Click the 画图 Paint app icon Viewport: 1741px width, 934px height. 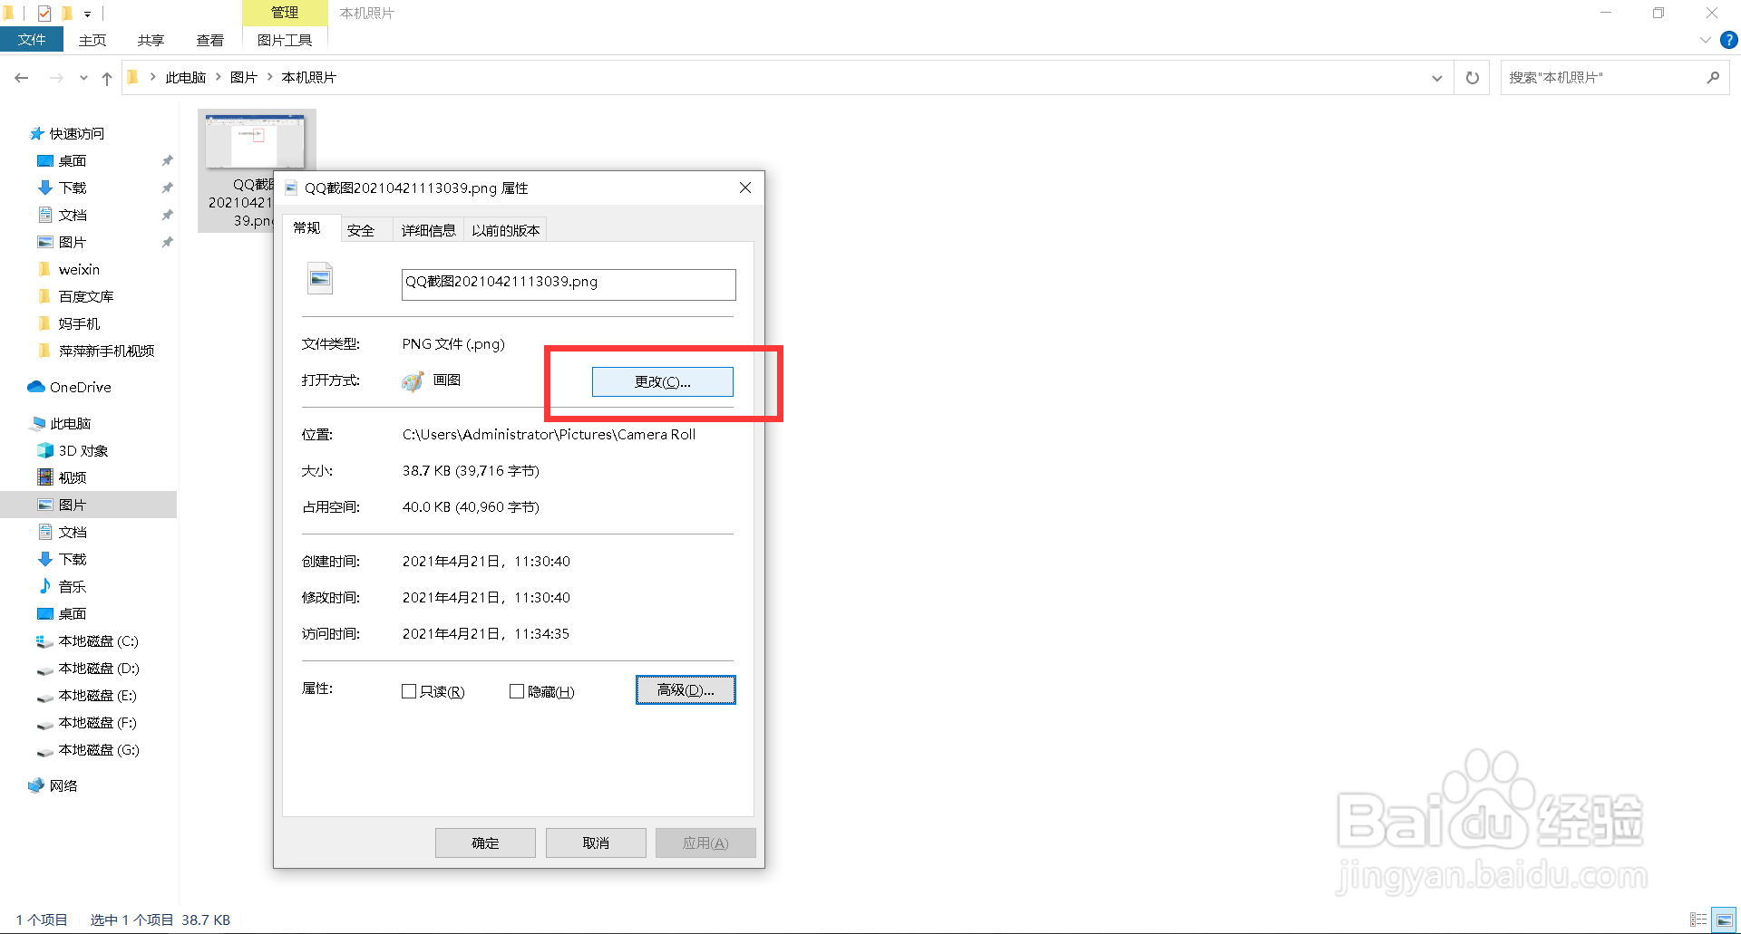coord(413,381)
